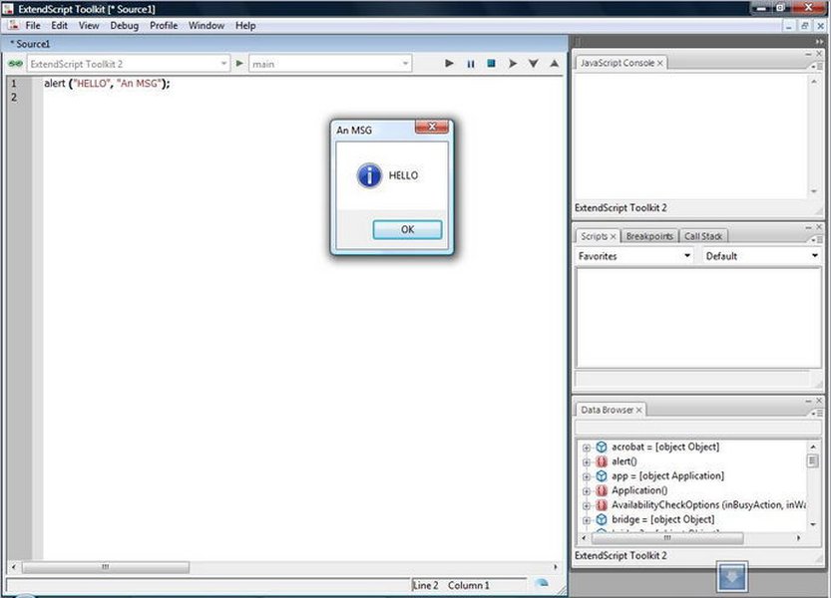Viewport: 831px width, 598px height.
Task: Open the Profile menu
Action: point(164,26)
